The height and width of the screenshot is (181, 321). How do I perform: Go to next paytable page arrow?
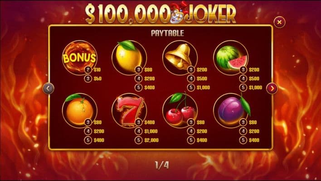272,88
